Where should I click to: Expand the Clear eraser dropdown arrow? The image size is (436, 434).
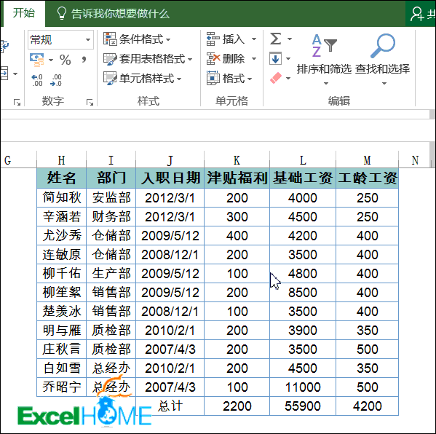(x=288, y=78)
